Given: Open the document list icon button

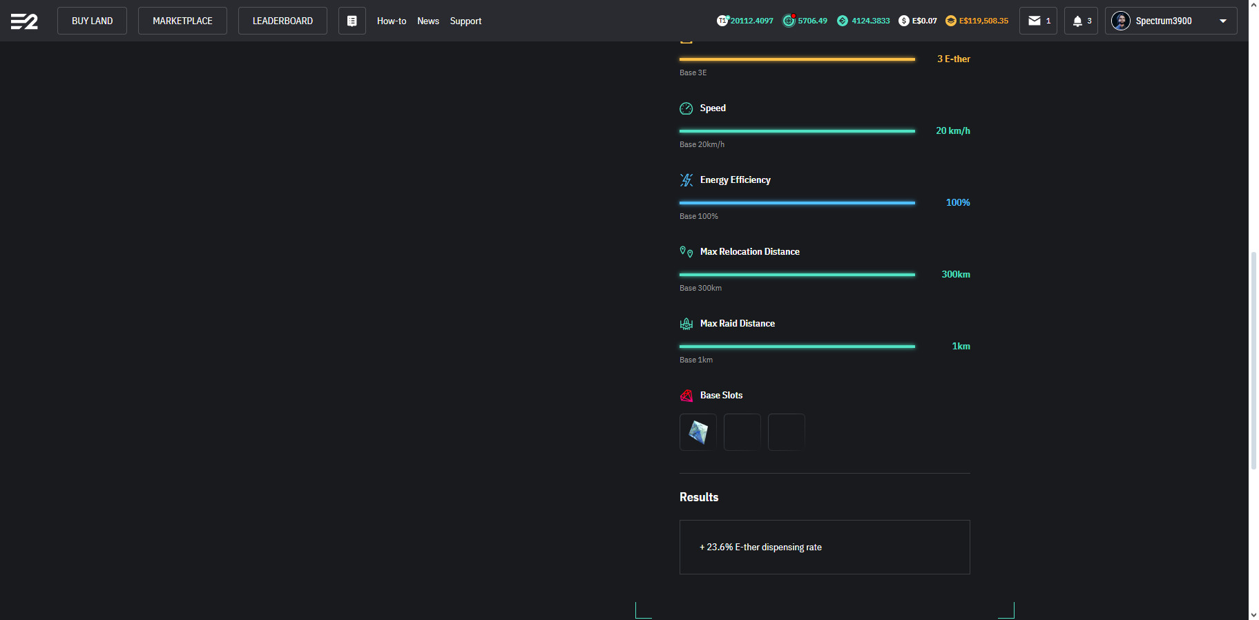Looking at the screenshot, I should (x=352, y=21).
